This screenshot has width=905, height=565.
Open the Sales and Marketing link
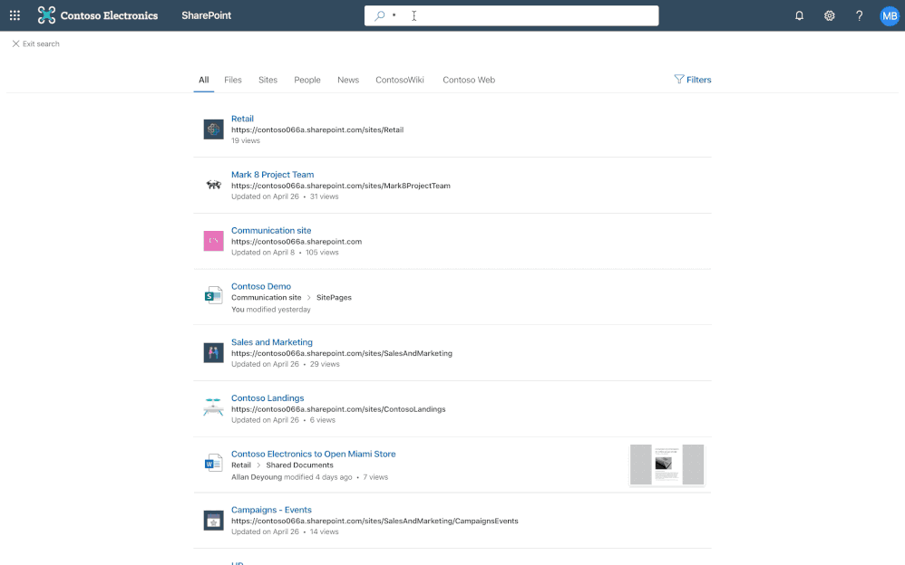click(272, 342)
